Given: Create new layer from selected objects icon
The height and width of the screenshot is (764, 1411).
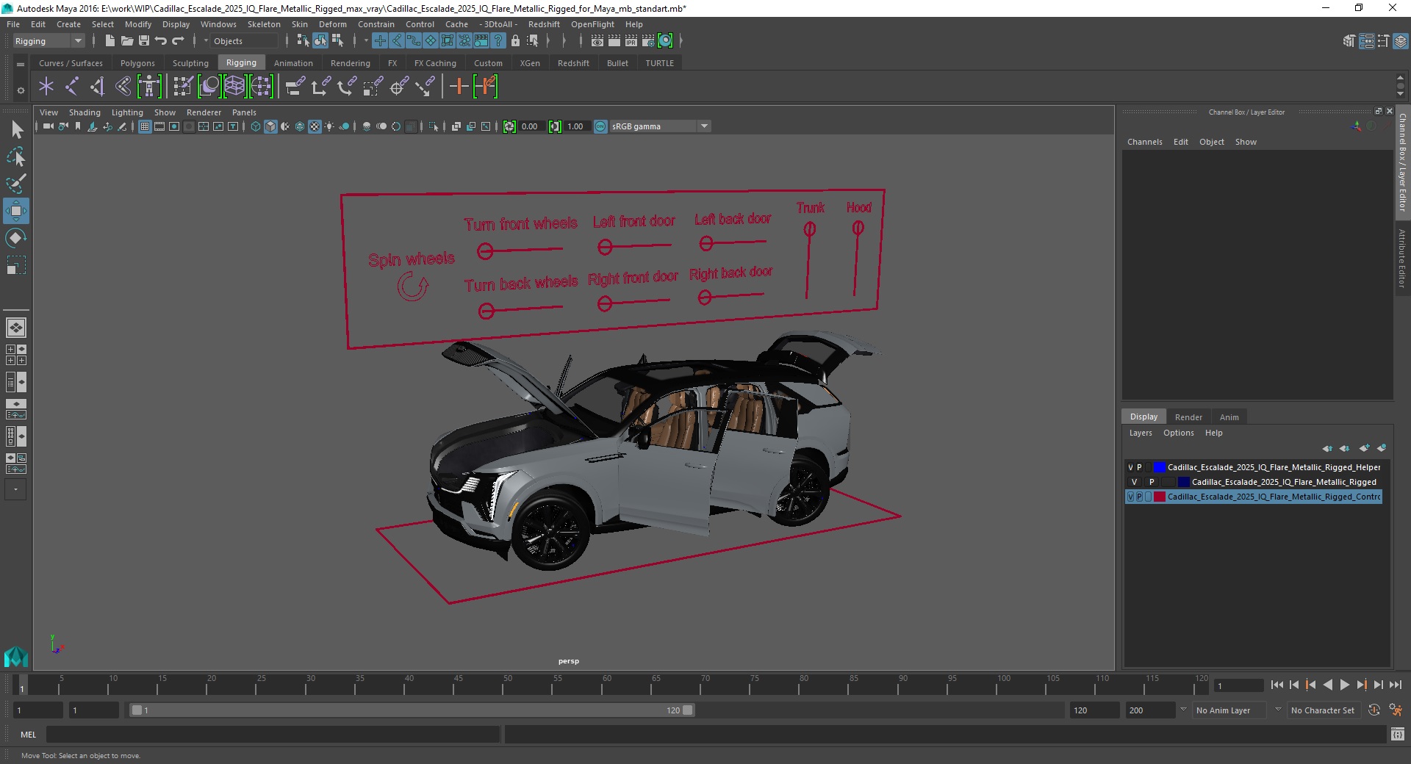Looking at the screenshot, I should pyautogui.click(x=1382, y=448).
